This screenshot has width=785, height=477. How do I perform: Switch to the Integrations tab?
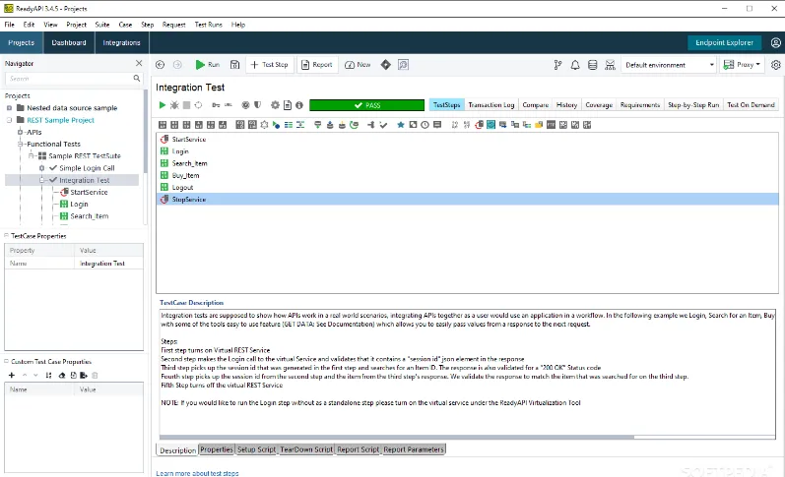(122, 43)
